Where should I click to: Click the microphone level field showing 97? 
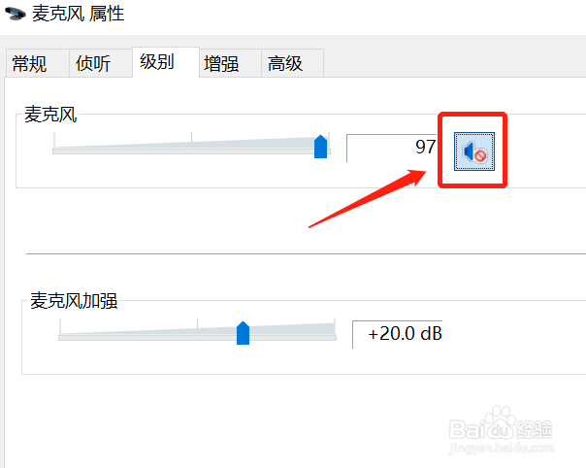(x=392, y=148)
